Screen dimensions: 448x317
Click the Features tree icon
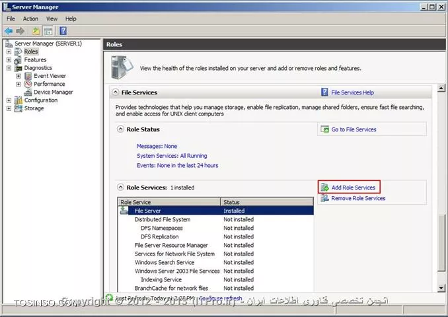pos(18,60)
